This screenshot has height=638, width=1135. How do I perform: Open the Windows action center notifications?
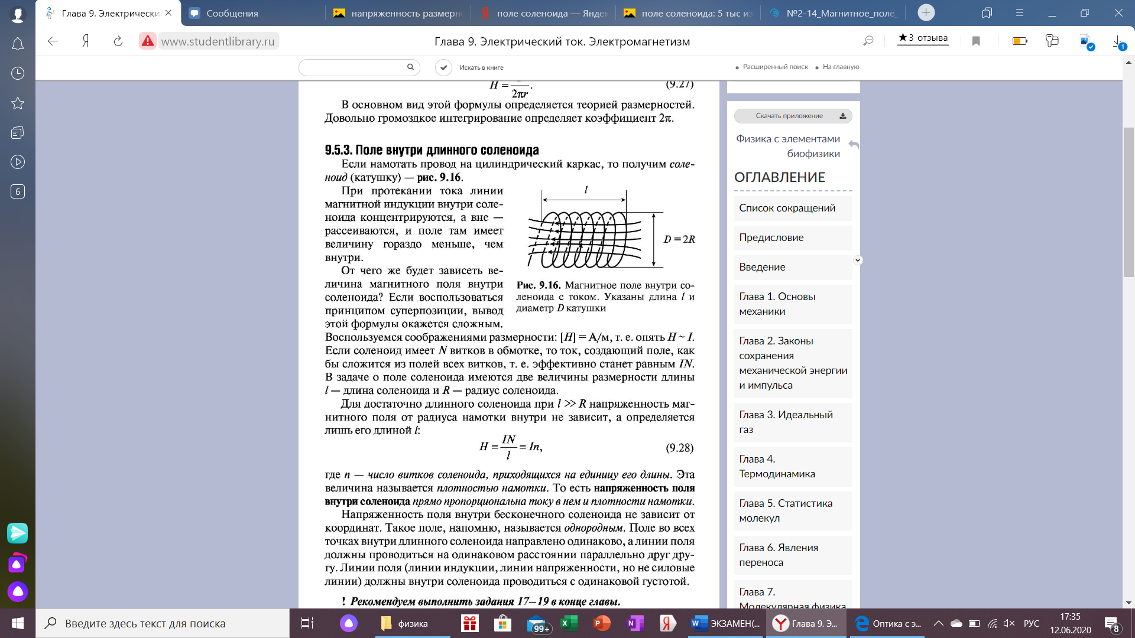tap(1113, 624)
